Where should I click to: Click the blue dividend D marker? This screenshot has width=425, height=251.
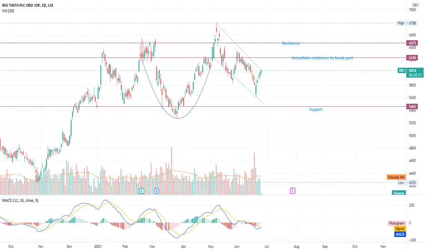pos(156,191)
